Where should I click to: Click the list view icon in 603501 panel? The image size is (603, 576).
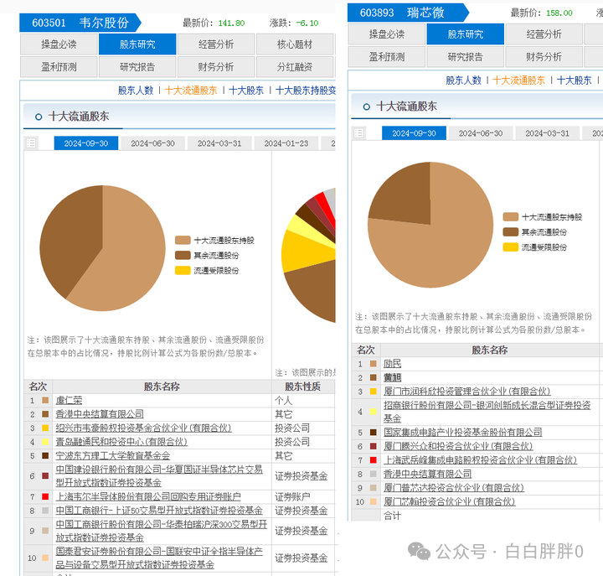point(31,143)
